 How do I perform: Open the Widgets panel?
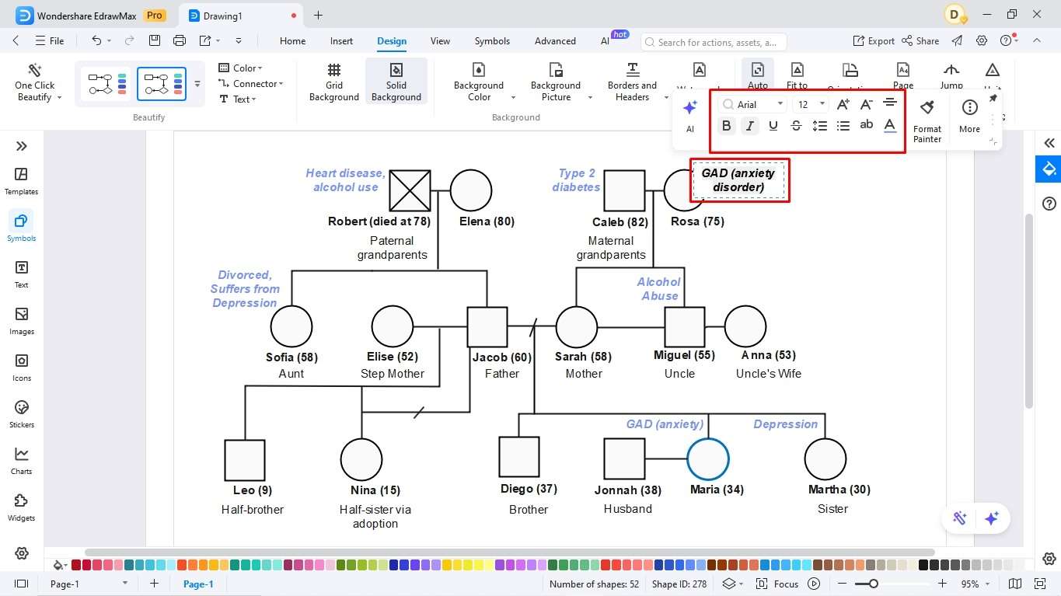pos(21,507)
